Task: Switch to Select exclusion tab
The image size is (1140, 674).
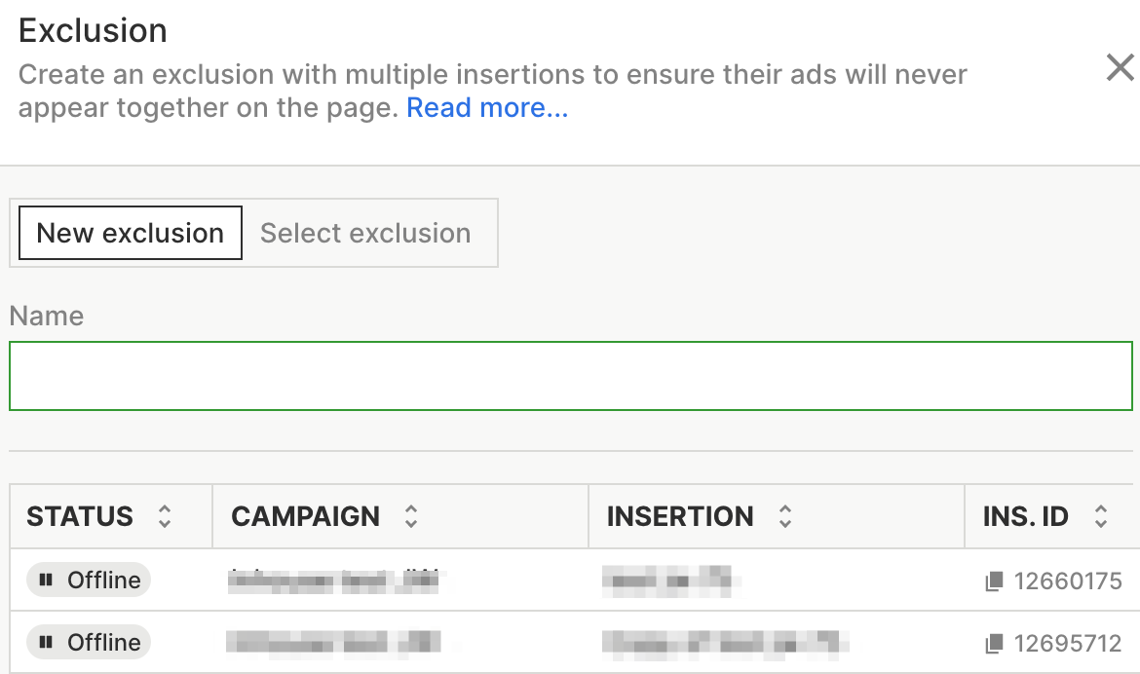Action: tap(365, 233)
